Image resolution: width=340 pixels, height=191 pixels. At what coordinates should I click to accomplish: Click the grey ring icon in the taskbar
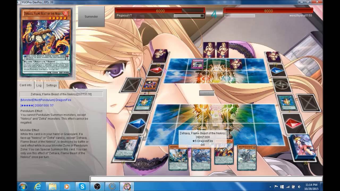[x=112, y=186]
